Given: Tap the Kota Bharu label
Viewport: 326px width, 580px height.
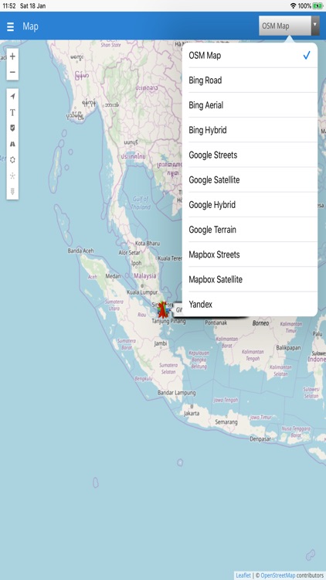Looking at the screenshot, I should point(148,244).
